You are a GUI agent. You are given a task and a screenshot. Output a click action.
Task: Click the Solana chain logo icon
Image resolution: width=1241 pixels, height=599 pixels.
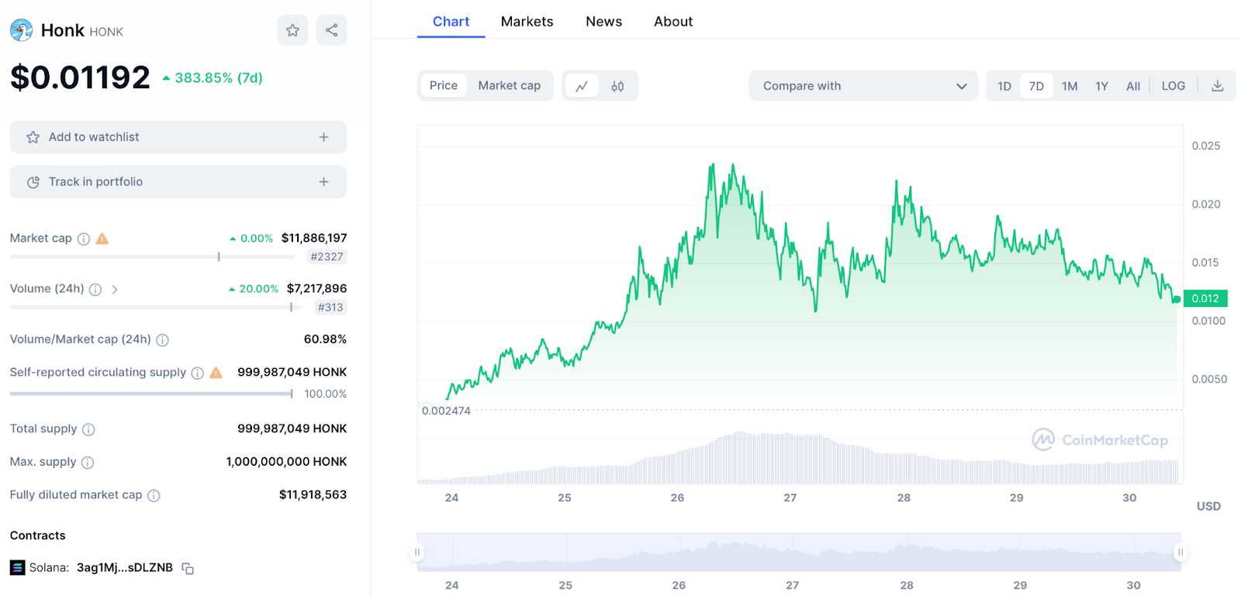pos(17,568)
